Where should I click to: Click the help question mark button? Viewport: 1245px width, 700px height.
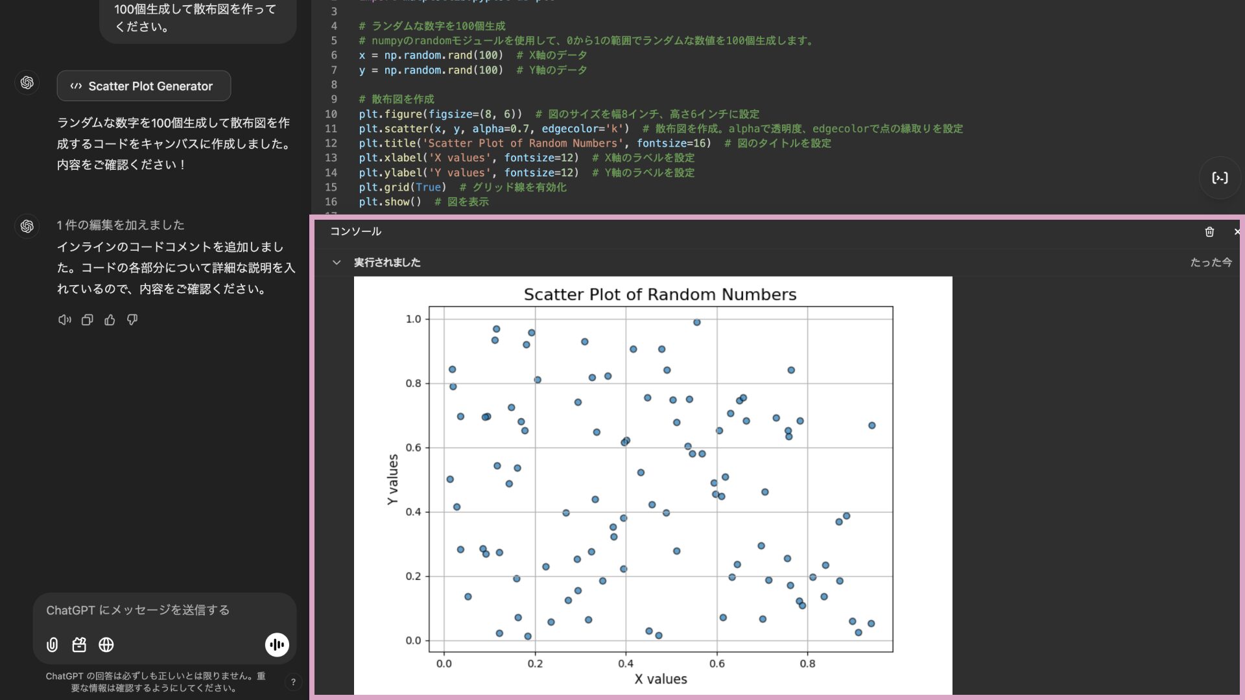point(293,682)
